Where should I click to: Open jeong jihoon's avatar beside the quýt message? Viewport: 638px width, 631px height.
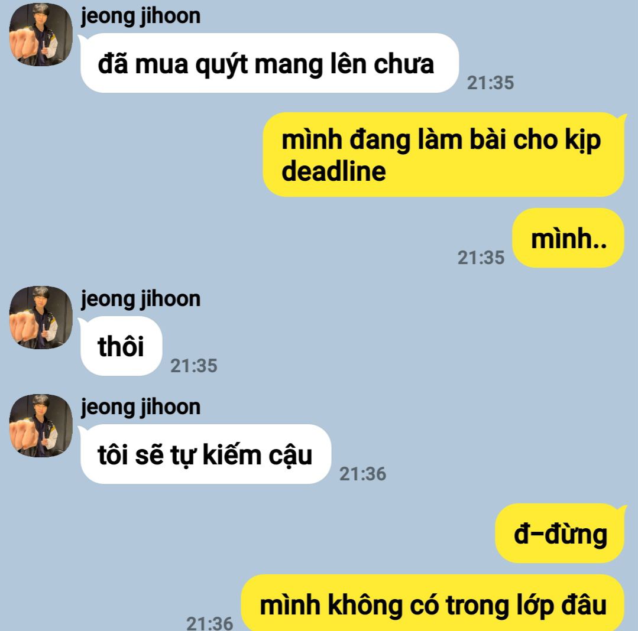41,34
